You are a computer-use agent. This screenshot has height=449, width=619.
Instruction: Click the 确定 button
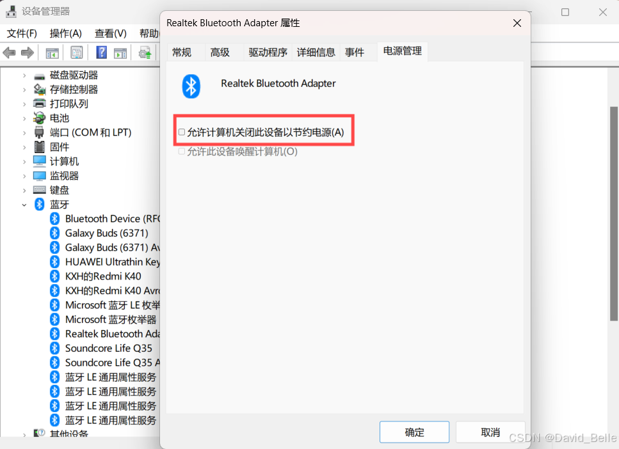coord(414,432)
